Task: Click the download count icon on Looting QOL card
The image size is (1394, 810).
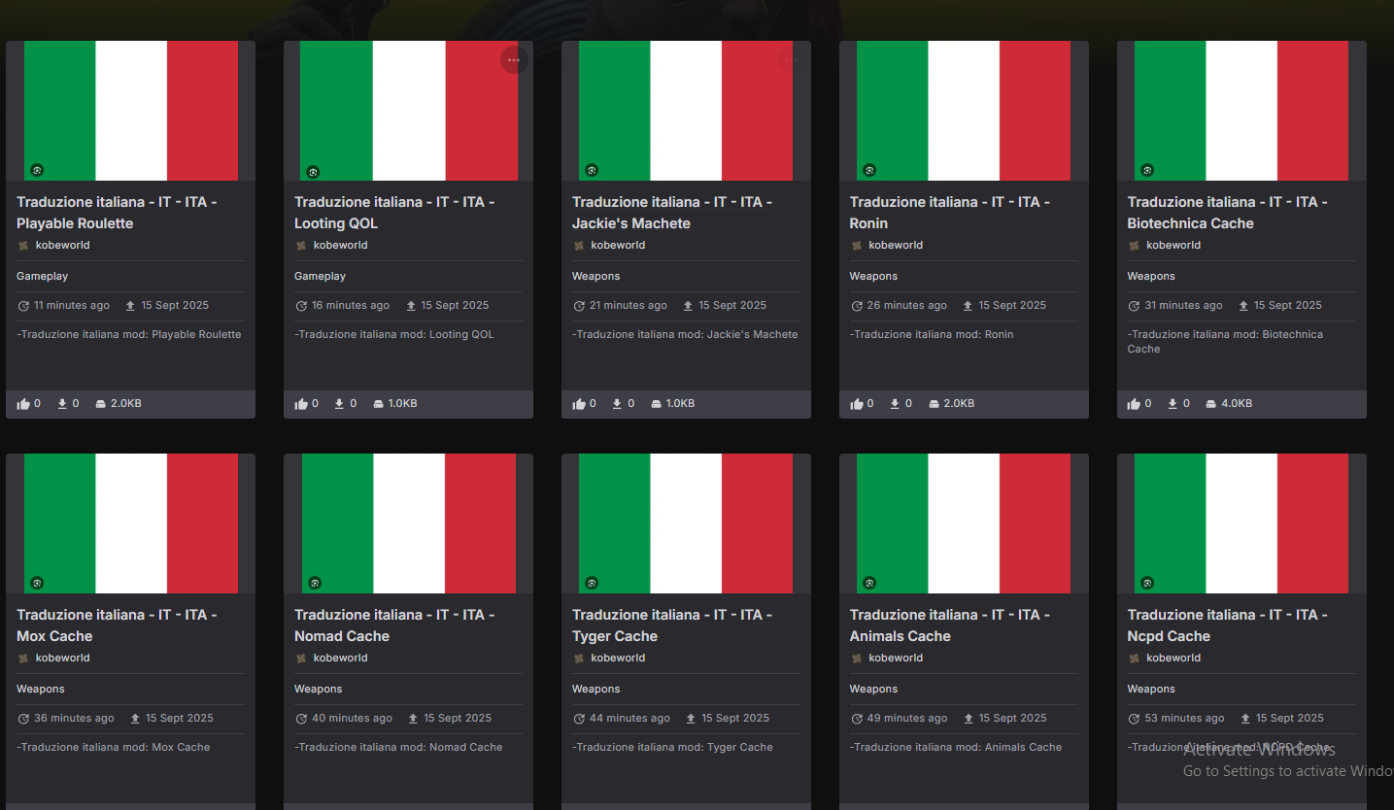Action: click(339, 404)
